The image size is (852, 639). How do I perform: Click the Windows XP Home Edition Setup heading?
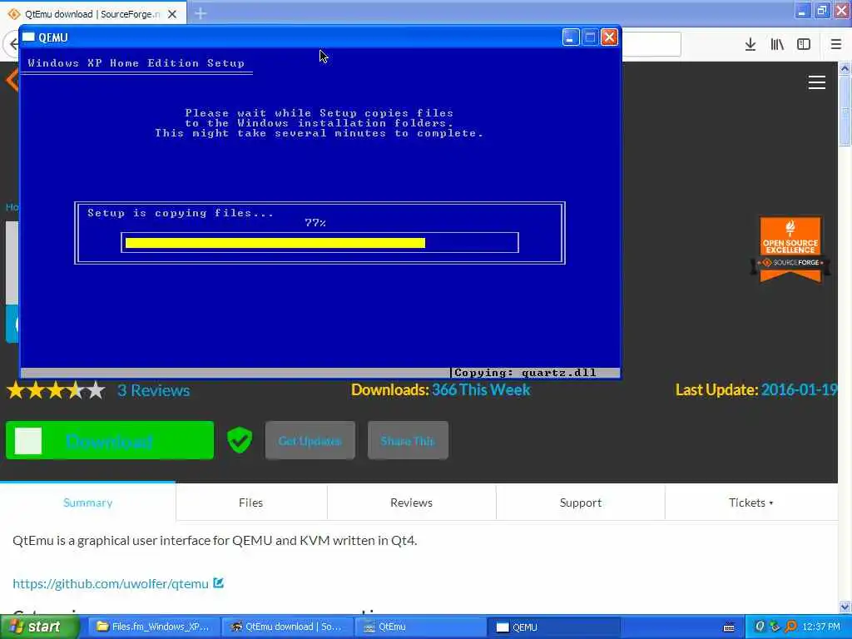(x=136, y=63)
